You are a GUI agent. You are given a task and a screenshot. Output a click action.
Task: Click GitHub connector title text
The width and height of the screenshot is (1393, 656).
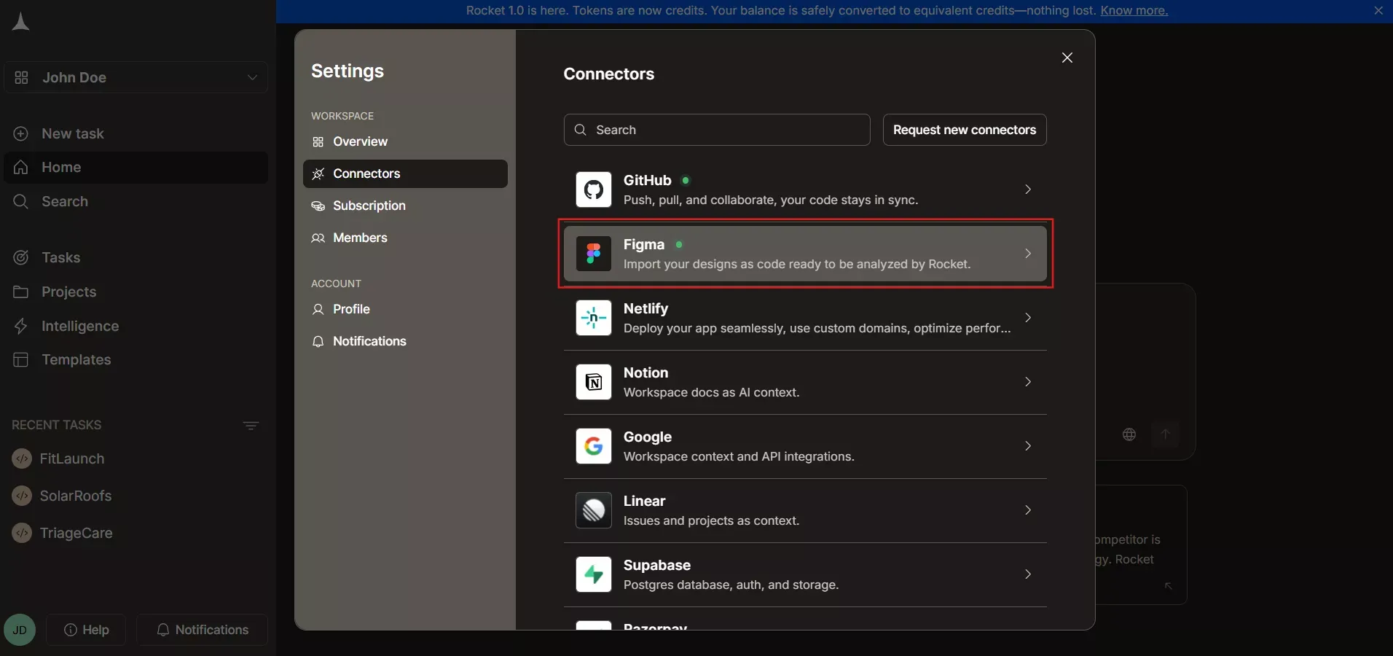pos(647,180)
